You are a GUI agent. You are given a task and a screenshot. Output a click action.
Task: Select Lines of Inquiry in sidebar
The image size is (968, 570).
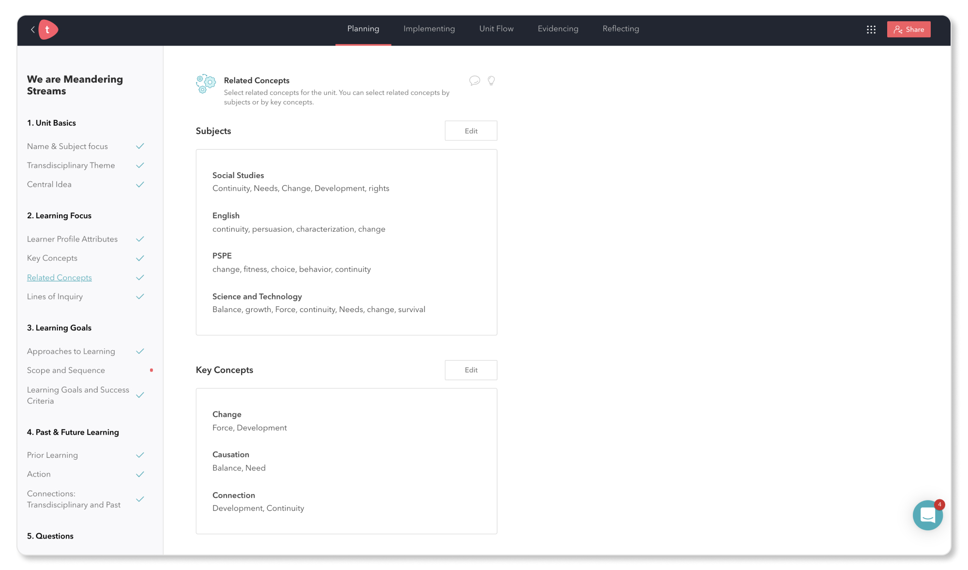[55, 297]
